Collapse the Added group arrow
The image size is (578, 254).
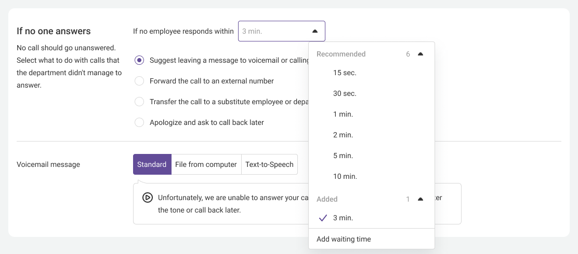click(421, 199)
